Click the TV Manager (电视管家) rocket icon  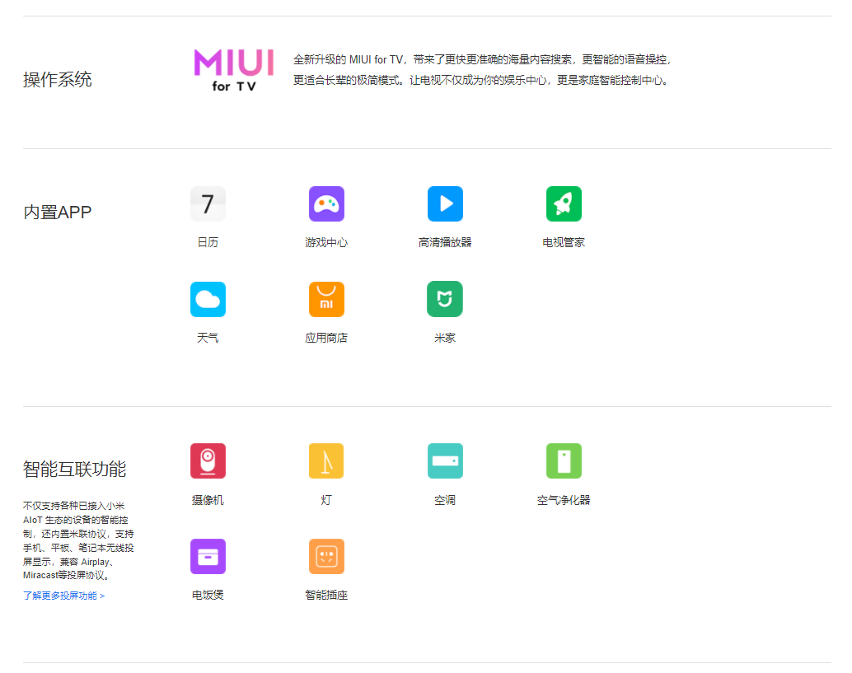[564, 203]
